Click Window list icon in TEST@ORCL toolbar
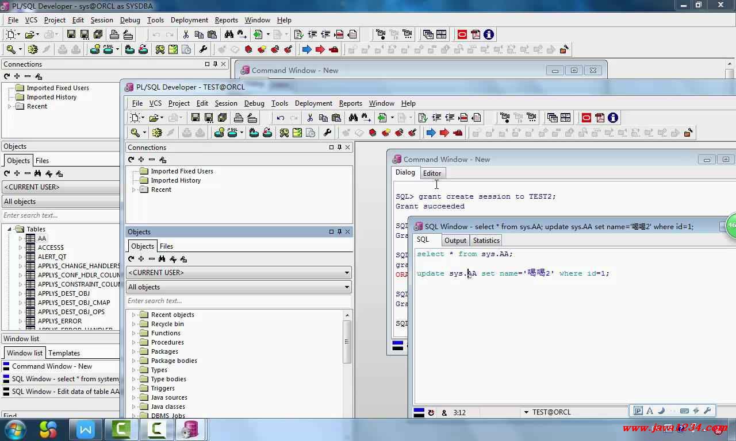Viewport: 736px width, 441px height. point(552,118)
